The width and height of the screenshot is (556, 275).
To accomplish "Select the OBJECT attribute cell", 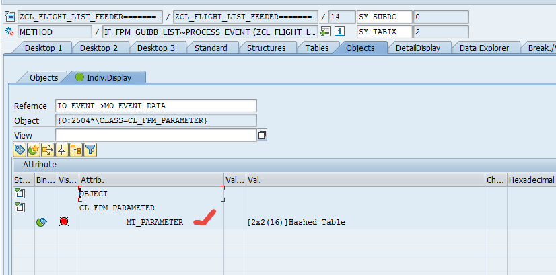I will [x=151, y=194].
